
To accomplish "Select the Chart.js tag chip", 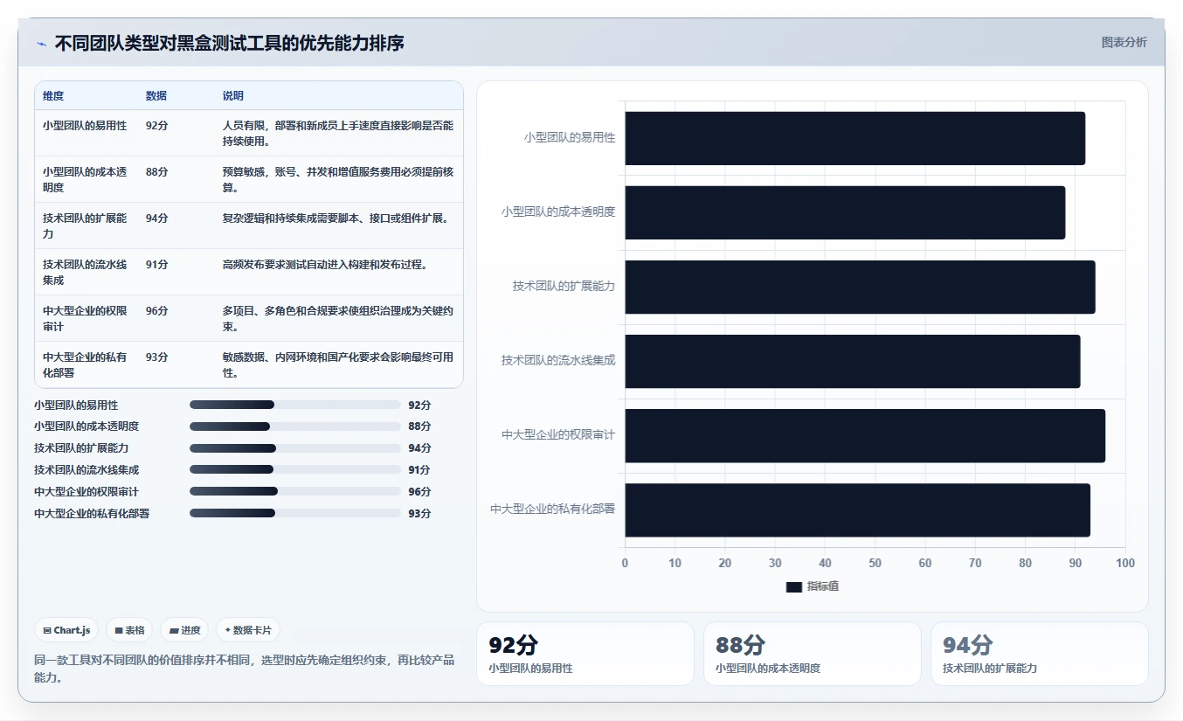I will tap(66, 630).
